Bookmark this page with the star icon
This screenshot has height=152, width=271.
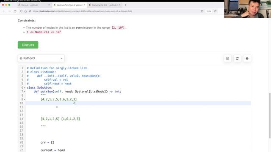click(x=216, y=11)
